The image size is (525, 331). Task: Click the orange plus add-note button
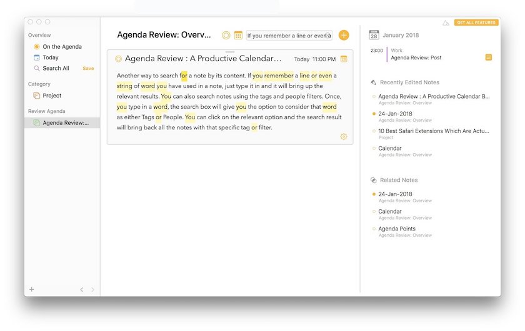coord(344,36)
